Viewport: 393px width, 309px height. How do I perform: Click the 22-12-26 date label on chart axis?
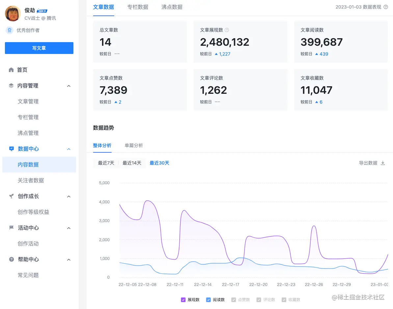click(x=314, y=285)
